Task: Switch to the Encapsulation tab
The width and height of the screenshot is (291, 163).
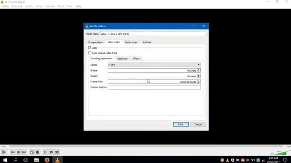Action: (x=95, y=42)
